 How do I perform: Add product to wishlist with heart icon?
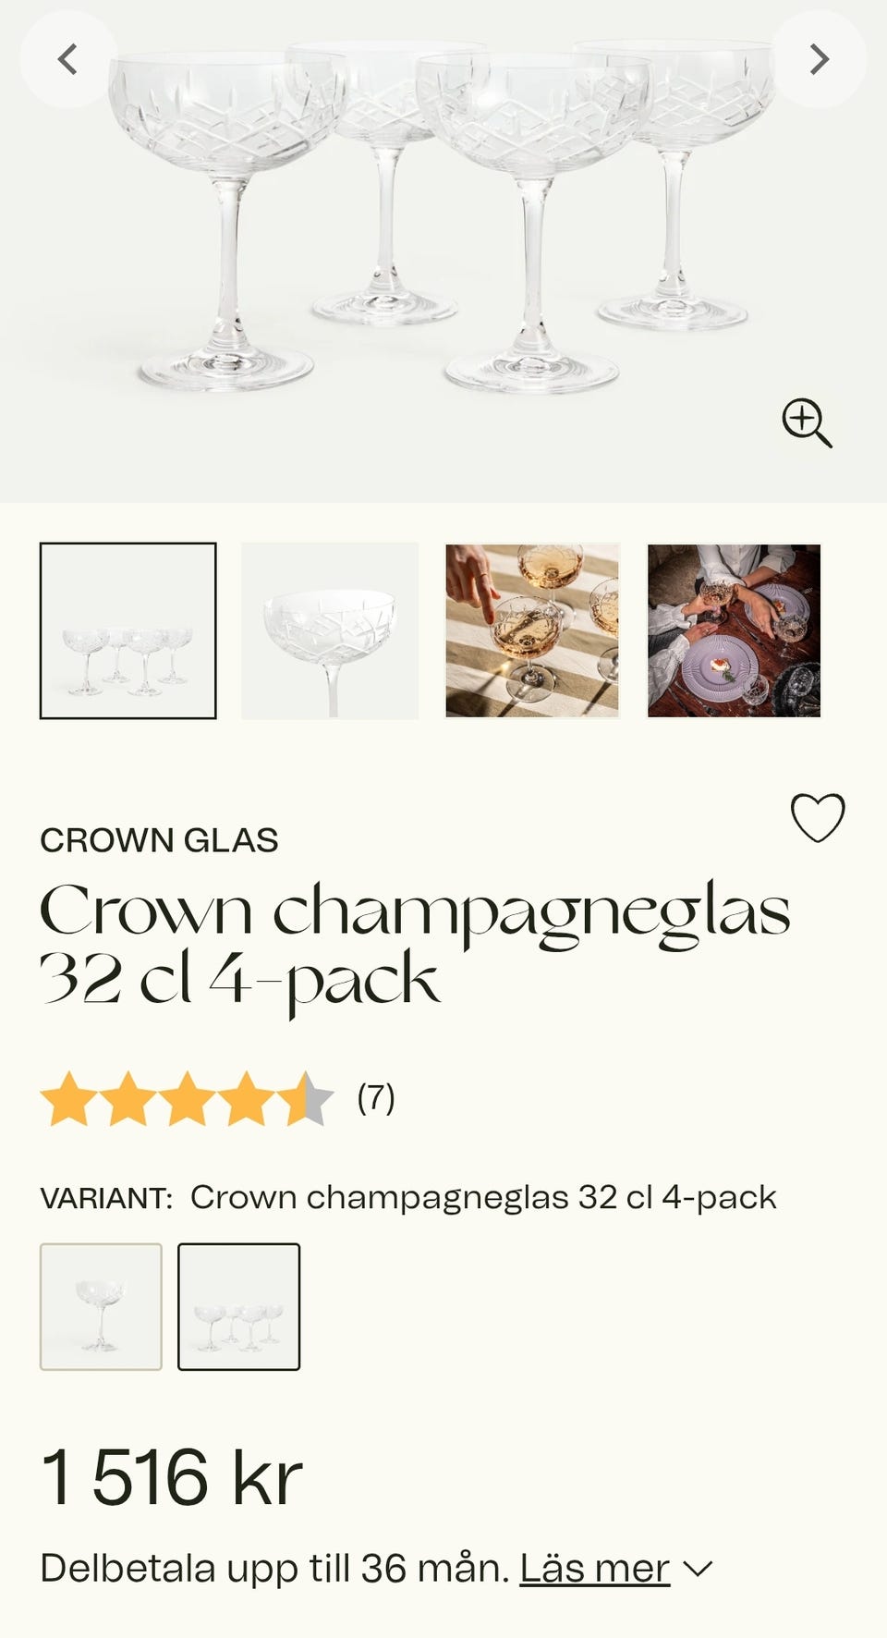point(818,818)
